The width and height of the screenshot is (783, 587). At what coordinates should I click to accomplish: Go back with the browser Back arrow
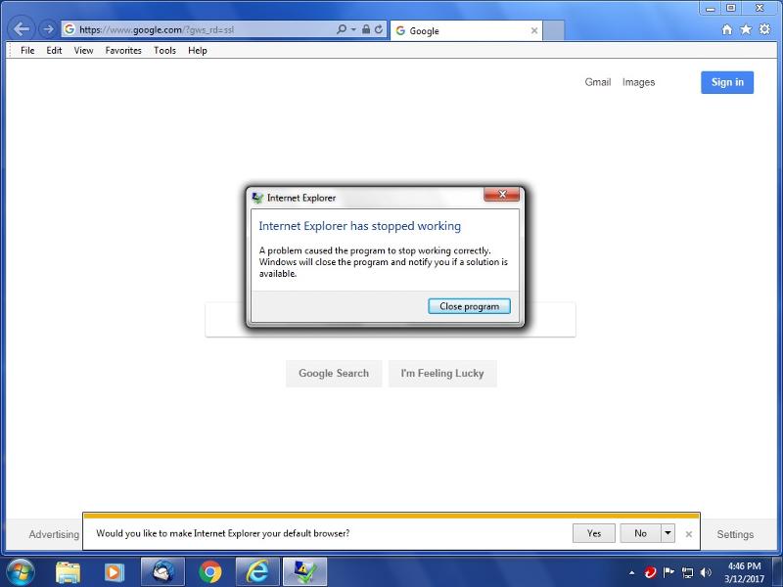point(22,29)
